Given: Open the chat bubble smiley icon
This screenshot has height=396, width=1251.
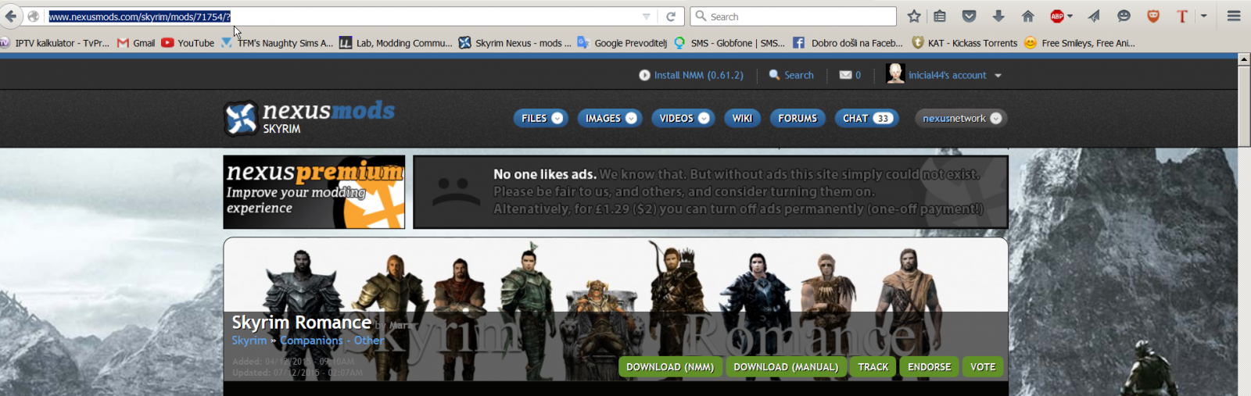Looking at the screenshot, I should coord(1124,16).
